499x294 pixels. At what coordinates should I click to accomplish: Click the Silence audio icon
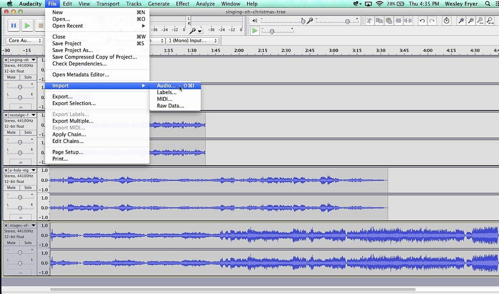tap(408, 21)
